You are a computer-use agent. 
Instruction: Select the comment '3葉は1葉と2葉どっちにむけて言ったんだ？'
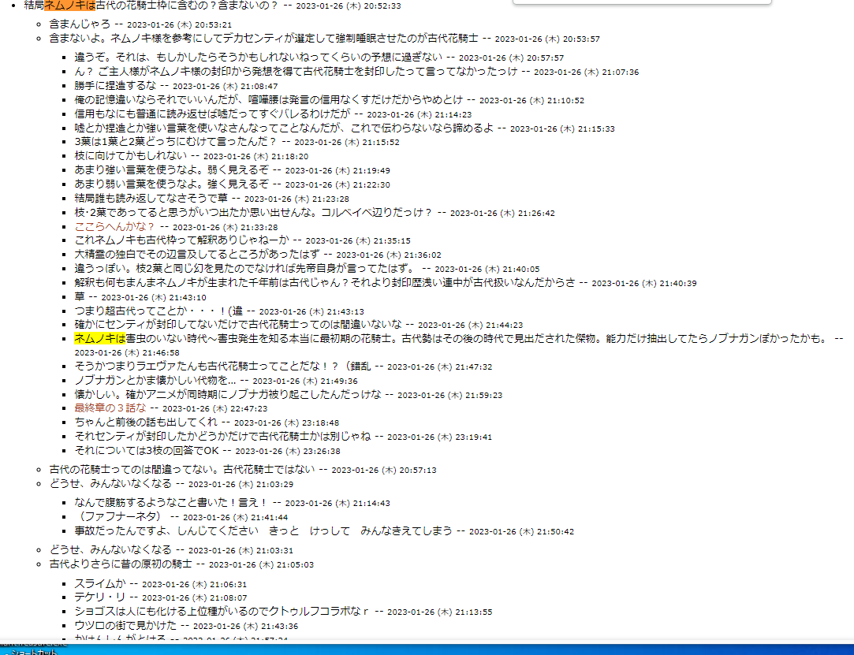pos(176,141)
